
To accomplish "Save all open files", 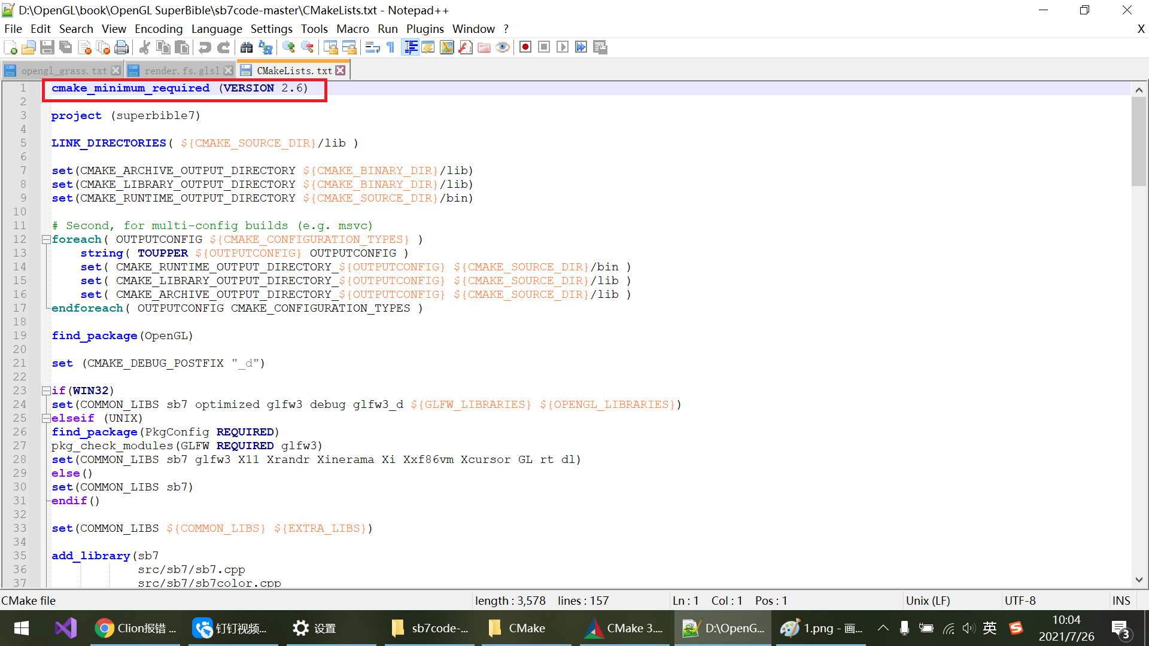I will coord(65,47).
